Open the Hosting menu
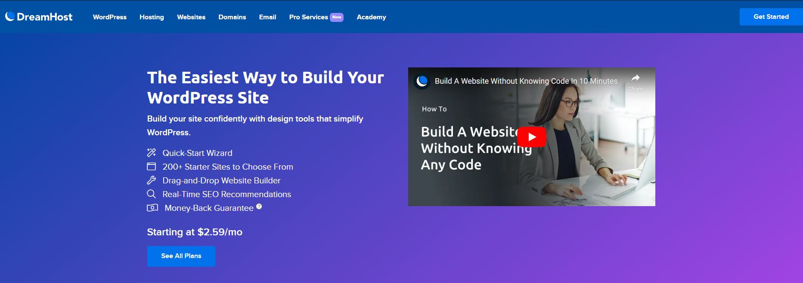803x283 pixels. [152, 17]
